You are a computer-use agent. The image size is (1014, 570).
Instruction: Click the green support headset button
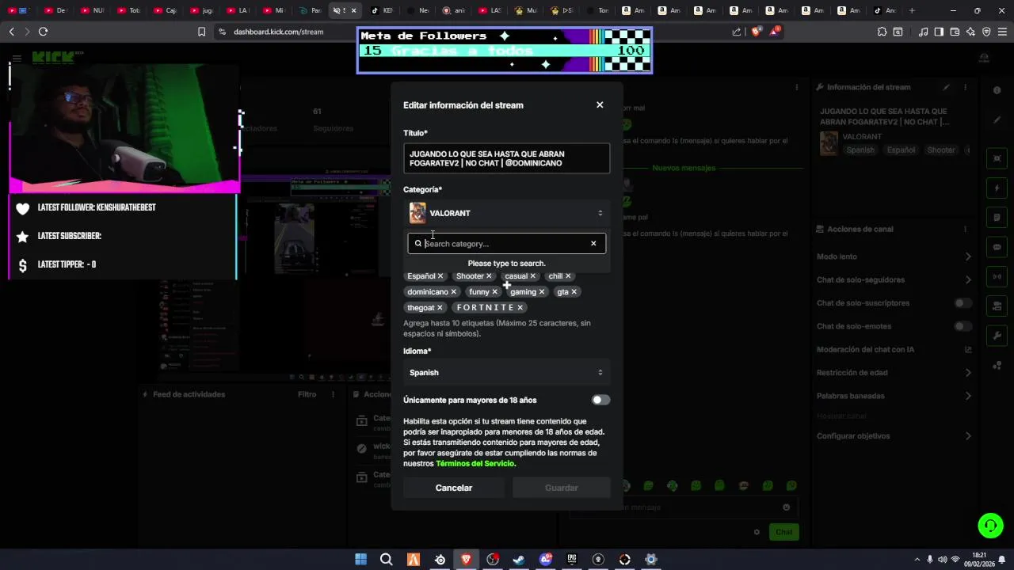tap(990, 525)
